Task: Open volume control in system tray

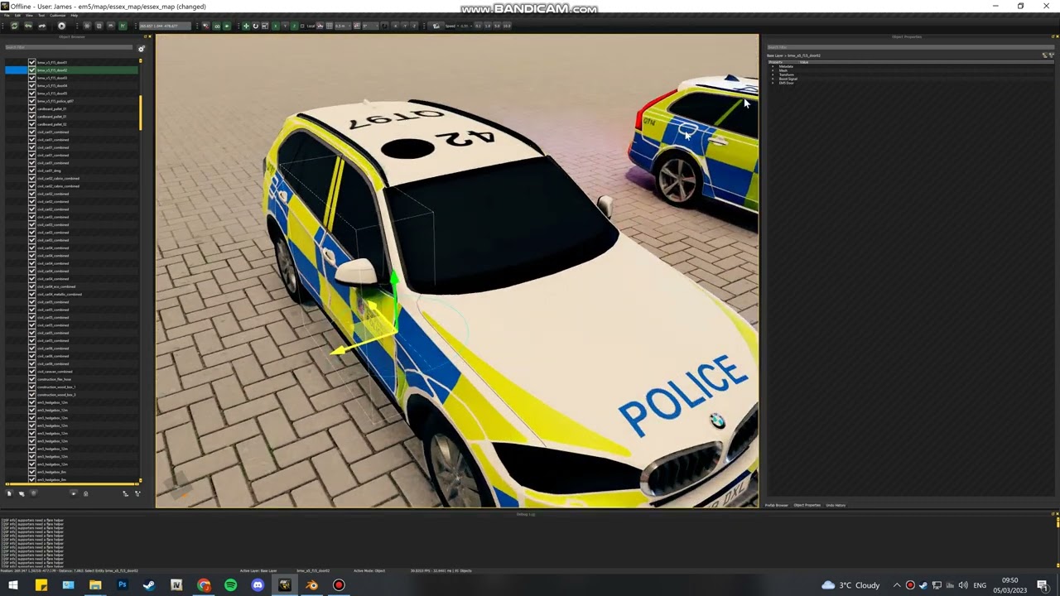Action: (963, 585)
